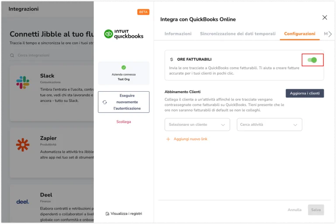
Task: Open Visualizza i registri
Action: pyautogui.click(x=126, y=214)
